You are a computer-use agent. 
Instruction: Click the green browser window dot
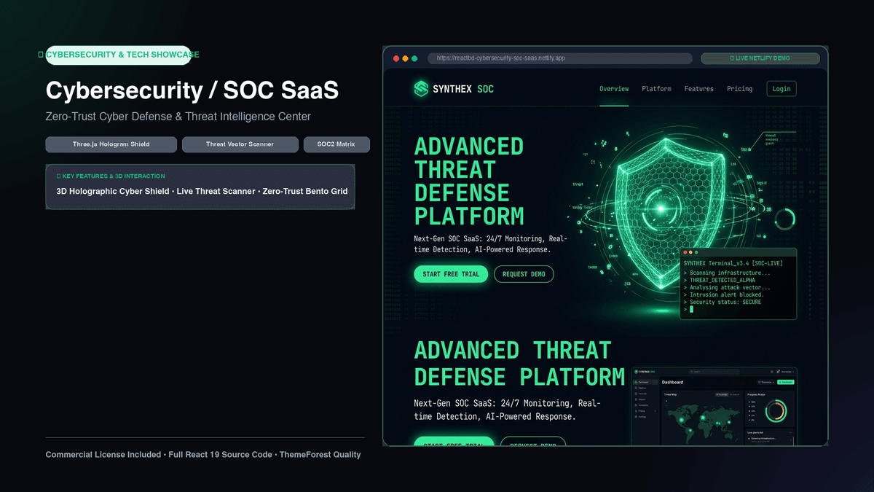coord(414,58)
